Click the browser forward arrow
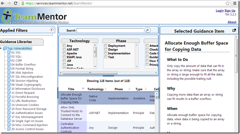This screenshot has height=134, width=240. [x=9, y=3]
